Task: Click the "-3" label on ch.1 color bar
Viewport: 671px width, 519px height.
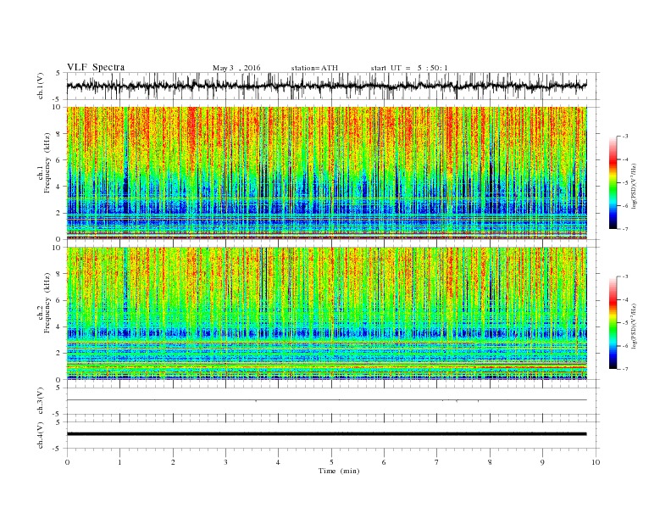Action: click(x=624, y=137)
